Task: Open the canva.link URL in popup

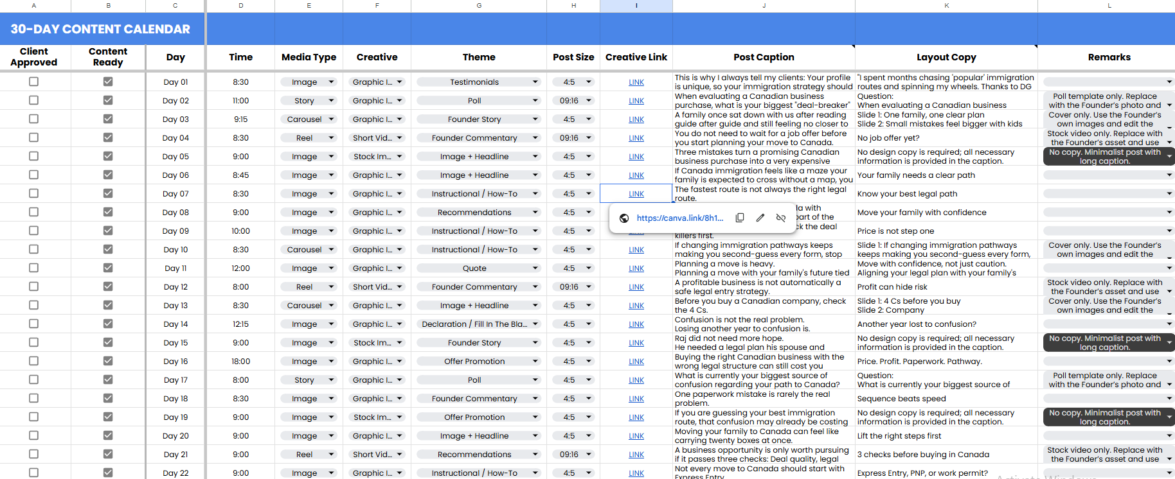Action: (x=680, y=218)
